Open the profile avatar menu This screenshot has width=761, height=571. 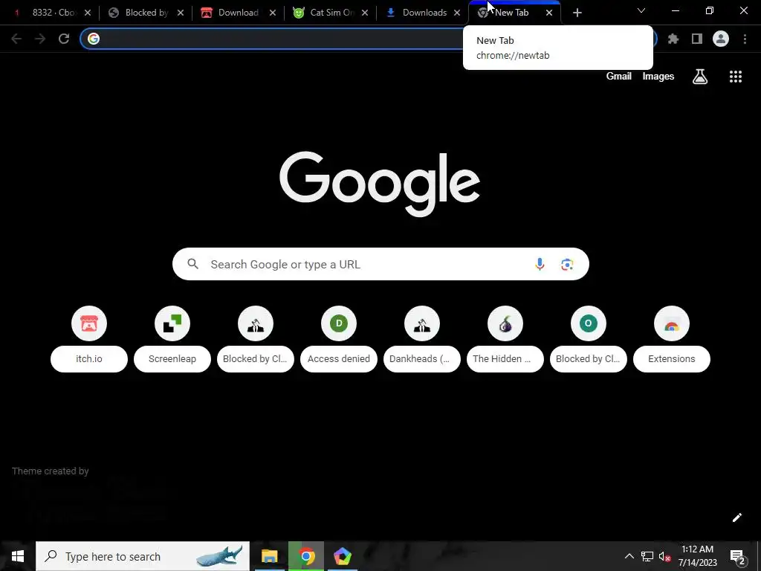tap(721, 39)
